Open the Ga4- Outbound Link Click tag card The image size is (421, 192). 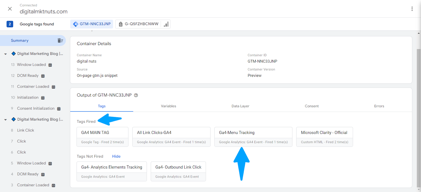coord(178,172)
